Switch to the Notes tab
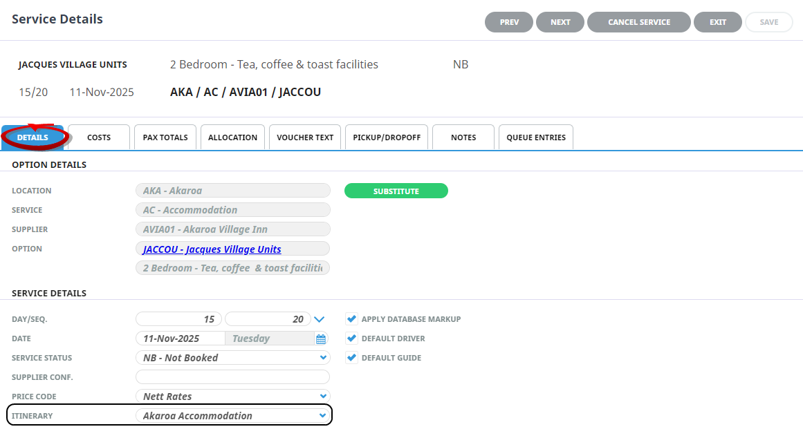 point(463,137)
